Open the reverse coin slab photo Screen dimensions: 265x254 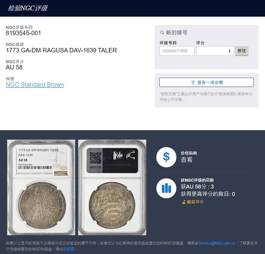(112, 187)
